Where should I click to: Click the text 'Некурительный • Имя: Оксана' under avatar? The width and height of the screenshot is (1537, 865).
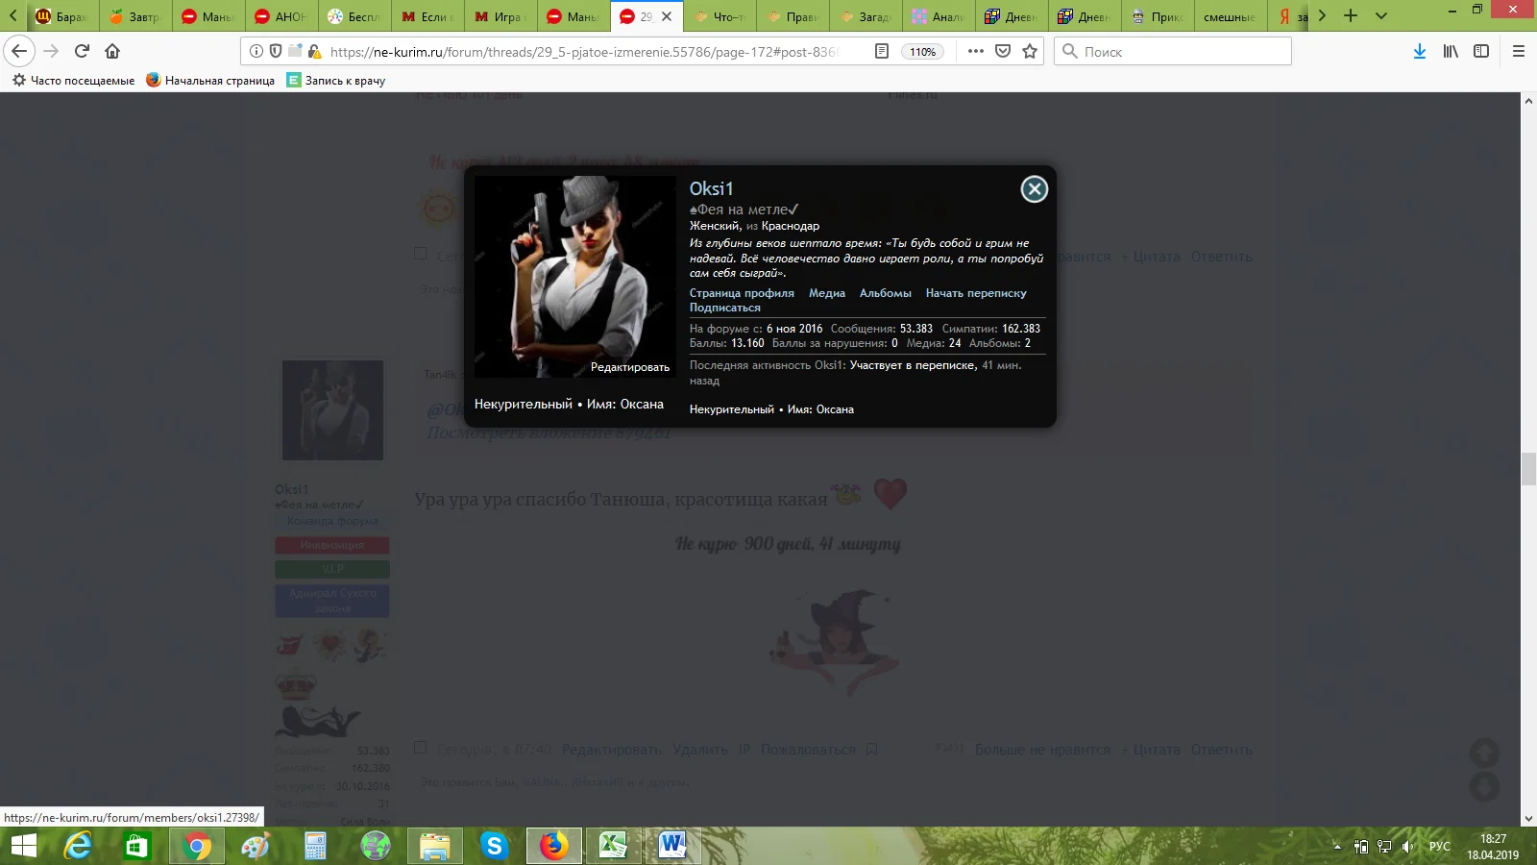click(x=569, y=405)
